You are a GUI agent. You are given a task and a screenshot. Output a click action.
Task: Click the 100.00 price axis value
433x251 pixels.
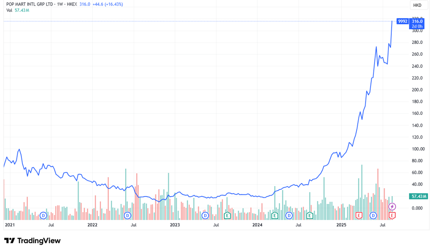click(x=418, y=149)
